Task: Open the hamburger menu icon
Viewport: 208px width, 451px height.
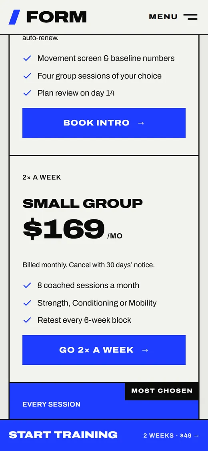Action: pyautogui.click(x=190, y=17)
